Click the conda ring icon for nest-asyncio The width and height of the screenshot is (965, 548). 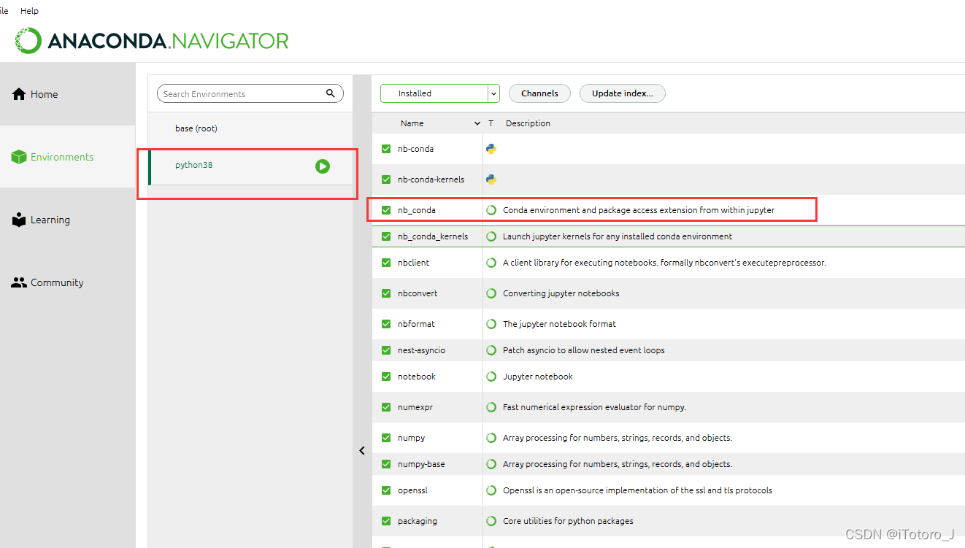click(491, 350)
